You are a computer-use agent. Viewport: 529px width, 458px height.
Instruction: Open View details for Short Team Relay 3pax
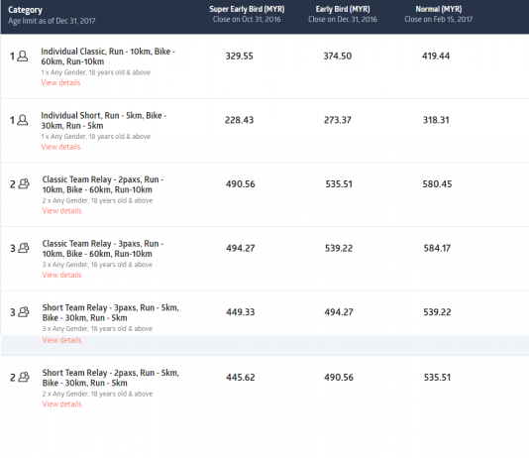coord(61,340)
